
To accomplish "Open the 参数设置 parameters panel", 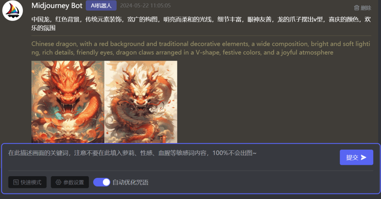I will 70,182.
